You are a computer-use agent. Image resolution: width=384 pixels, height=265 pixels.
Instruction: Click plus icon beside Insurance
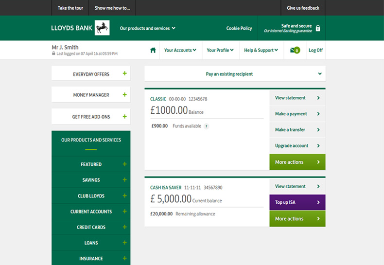click(x=124, y=258)
